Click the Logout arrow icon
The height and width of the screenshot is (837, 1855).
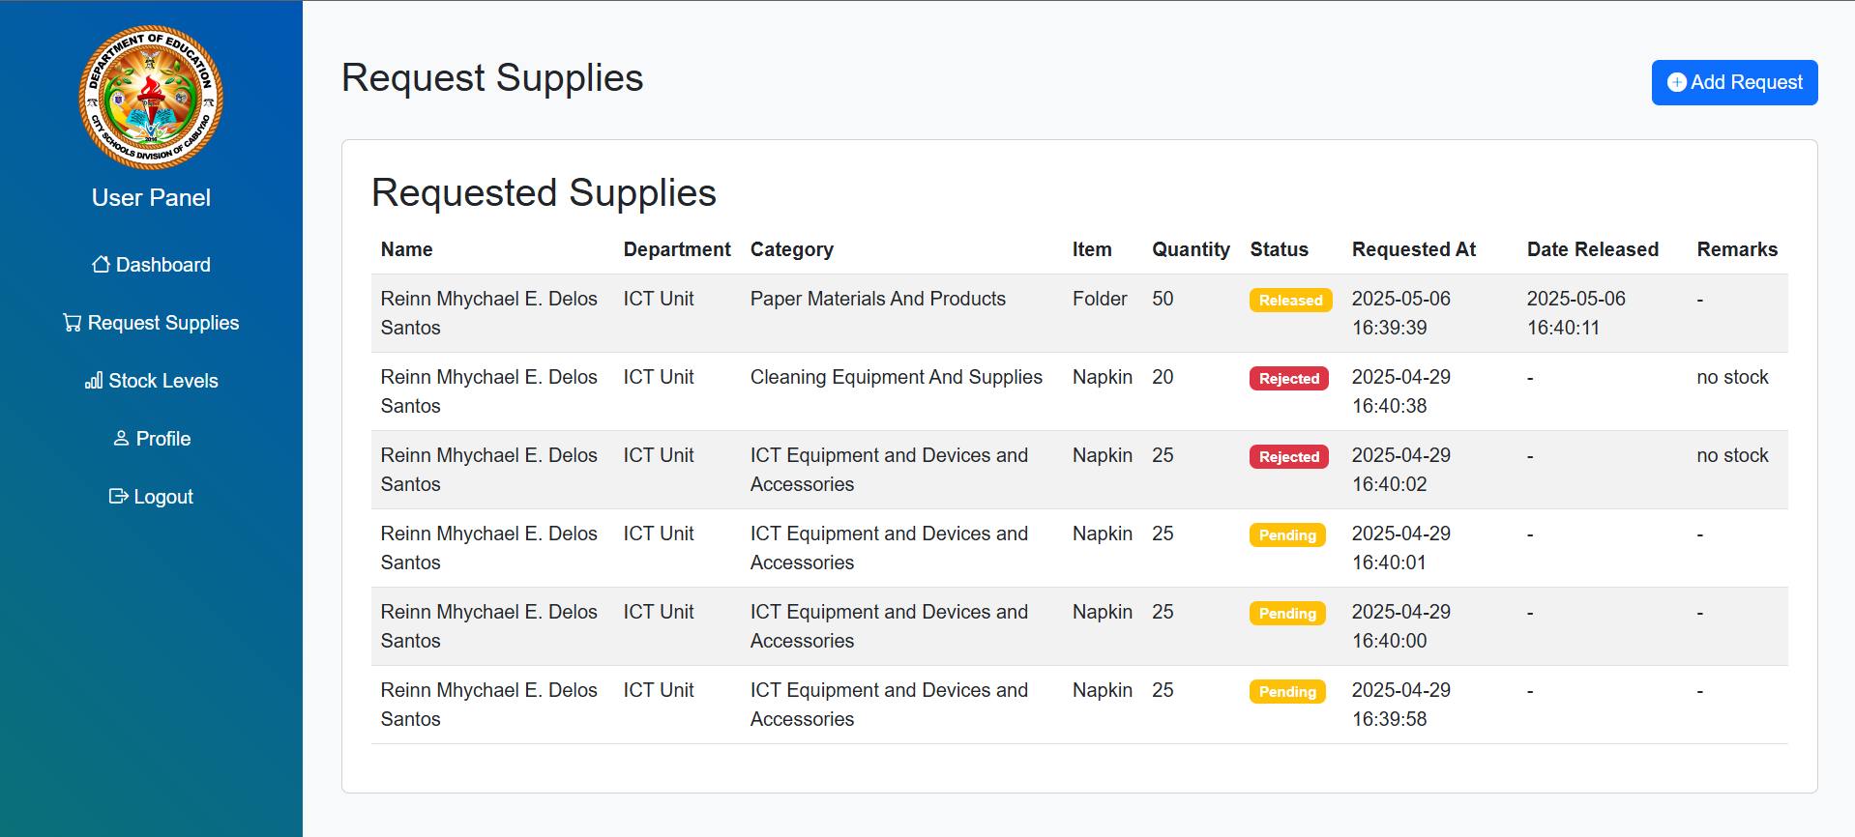click(x=118, y=496)
